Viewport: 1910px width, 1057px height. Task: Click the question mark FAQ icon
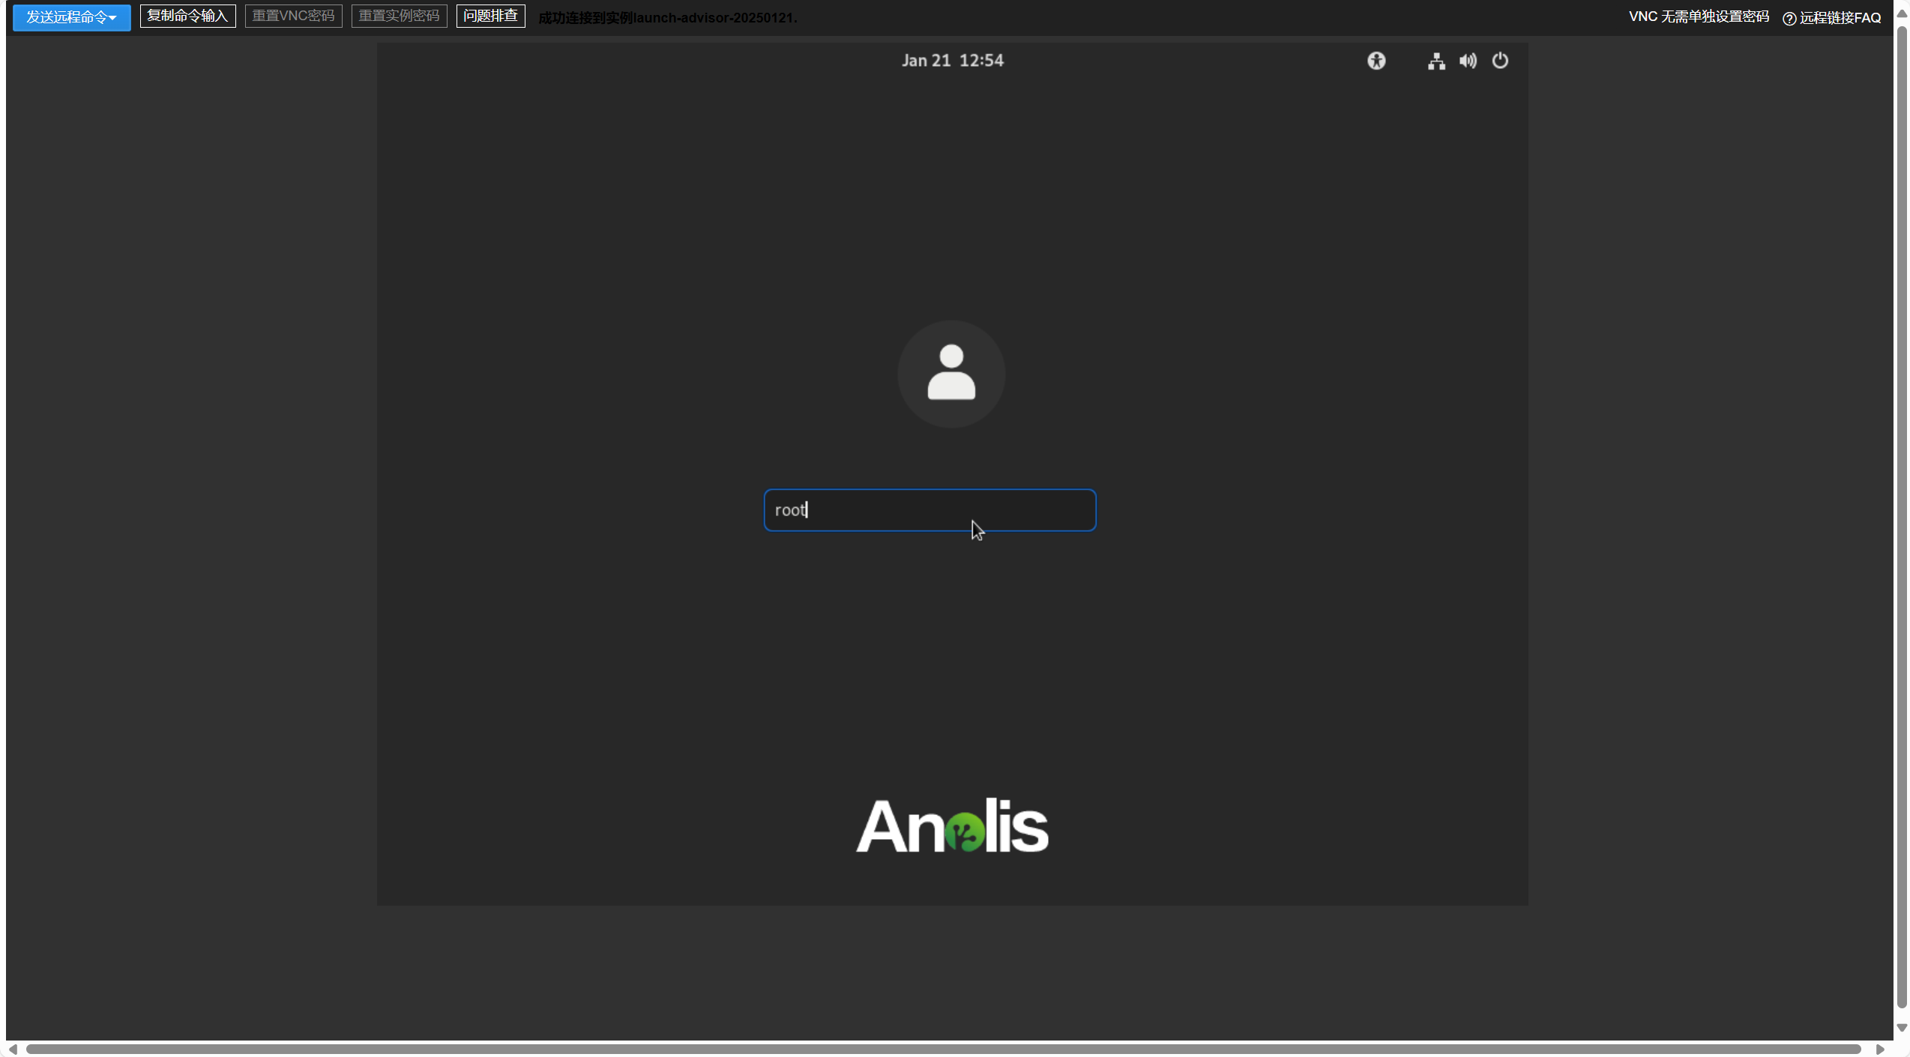(x=1789, y=18)
